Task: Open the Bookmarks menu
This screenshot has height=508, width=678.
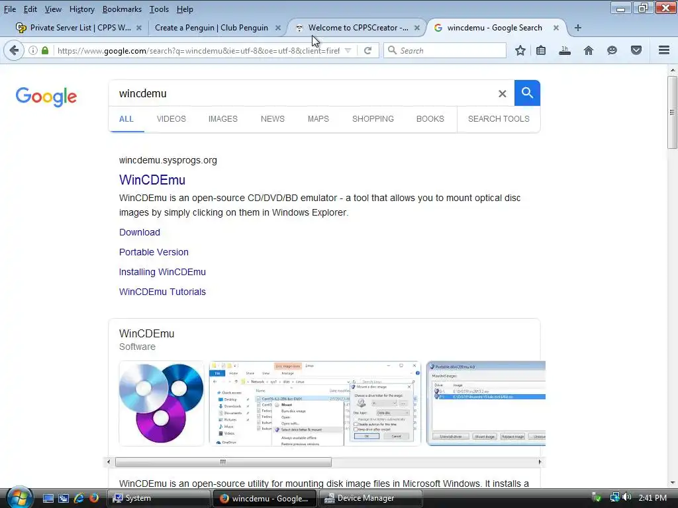Action: [x=122, y=9]
